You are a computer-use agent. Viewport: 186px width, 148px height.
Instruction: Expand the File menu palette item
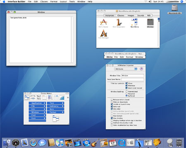click(x=37, y=106)
